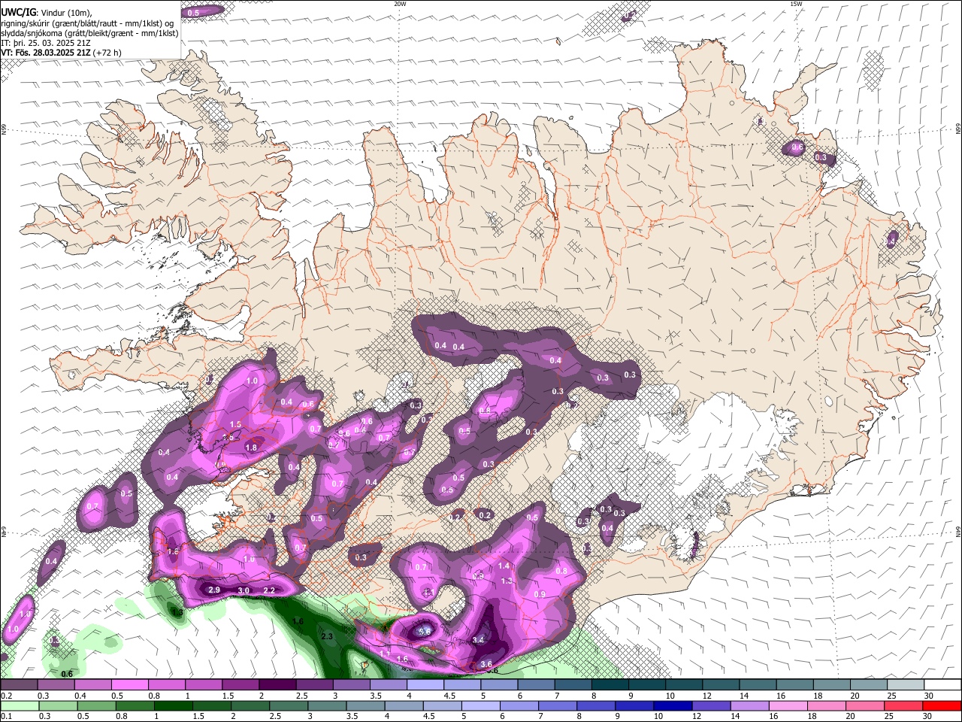Click the '1.4' snowfall value on the map
962x722 pixels.
click(x=504, y=566)
